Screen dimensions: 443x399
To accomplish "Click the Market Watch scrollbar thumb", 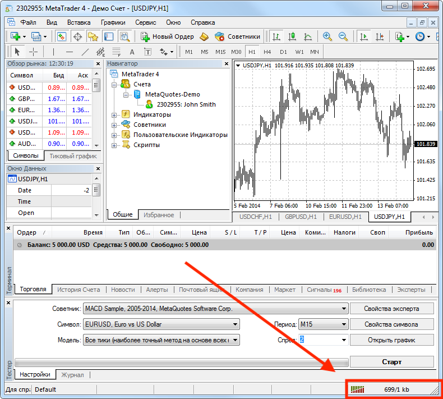I will 96,85.
